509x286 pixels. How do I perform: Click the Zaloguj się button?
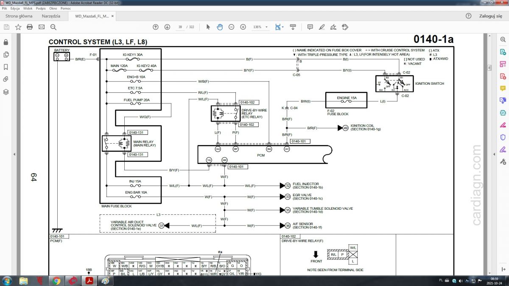(490, 16)
